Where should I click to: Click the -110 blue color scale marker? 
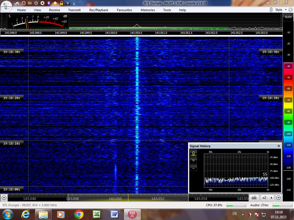[x=288, y=145]
